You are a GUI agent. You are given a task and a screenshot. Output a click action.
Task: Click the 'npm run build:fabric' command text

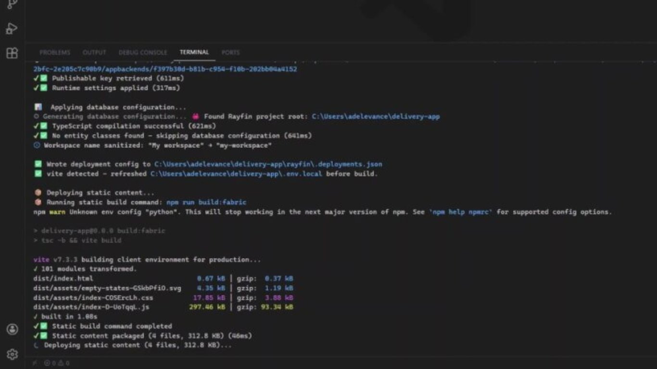[x=206, y=202]
